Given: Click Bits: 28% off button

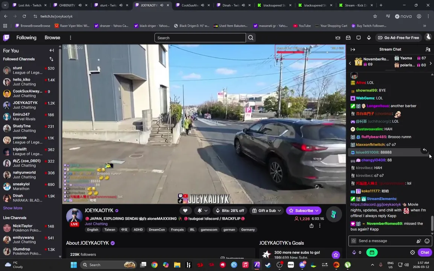Looking at the screenshot, I should coord(230,211).
